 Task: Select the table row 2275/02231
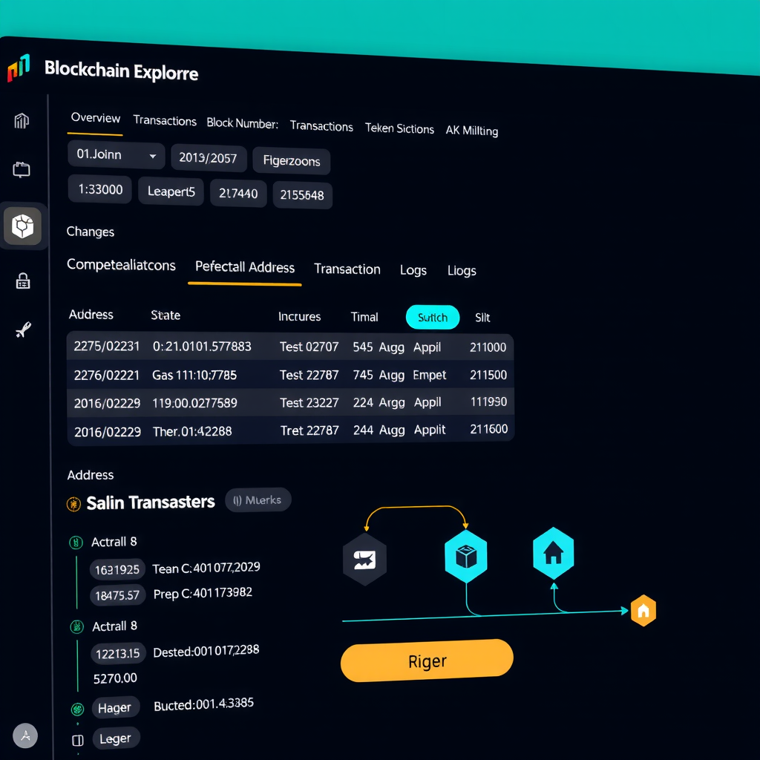289,347
